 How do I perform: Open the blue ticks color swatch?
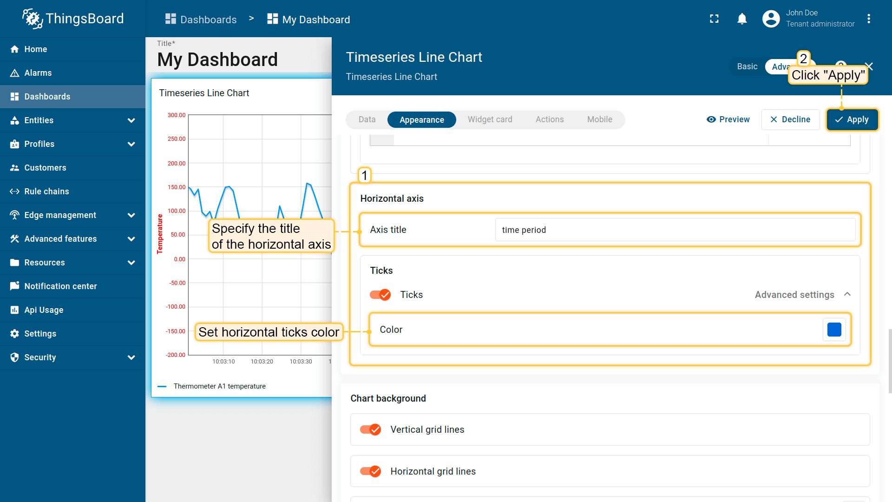834,330
